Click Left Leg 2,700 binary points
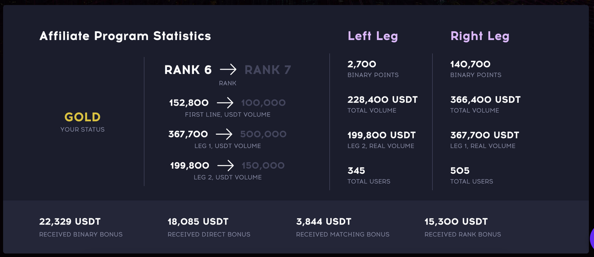Screen dimensions: 594x257 tap(362, 64)
